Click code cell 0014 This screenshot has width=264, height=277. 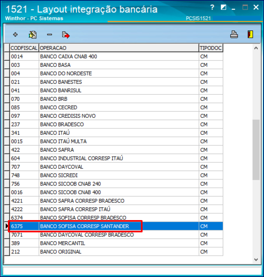coord(24,57)
